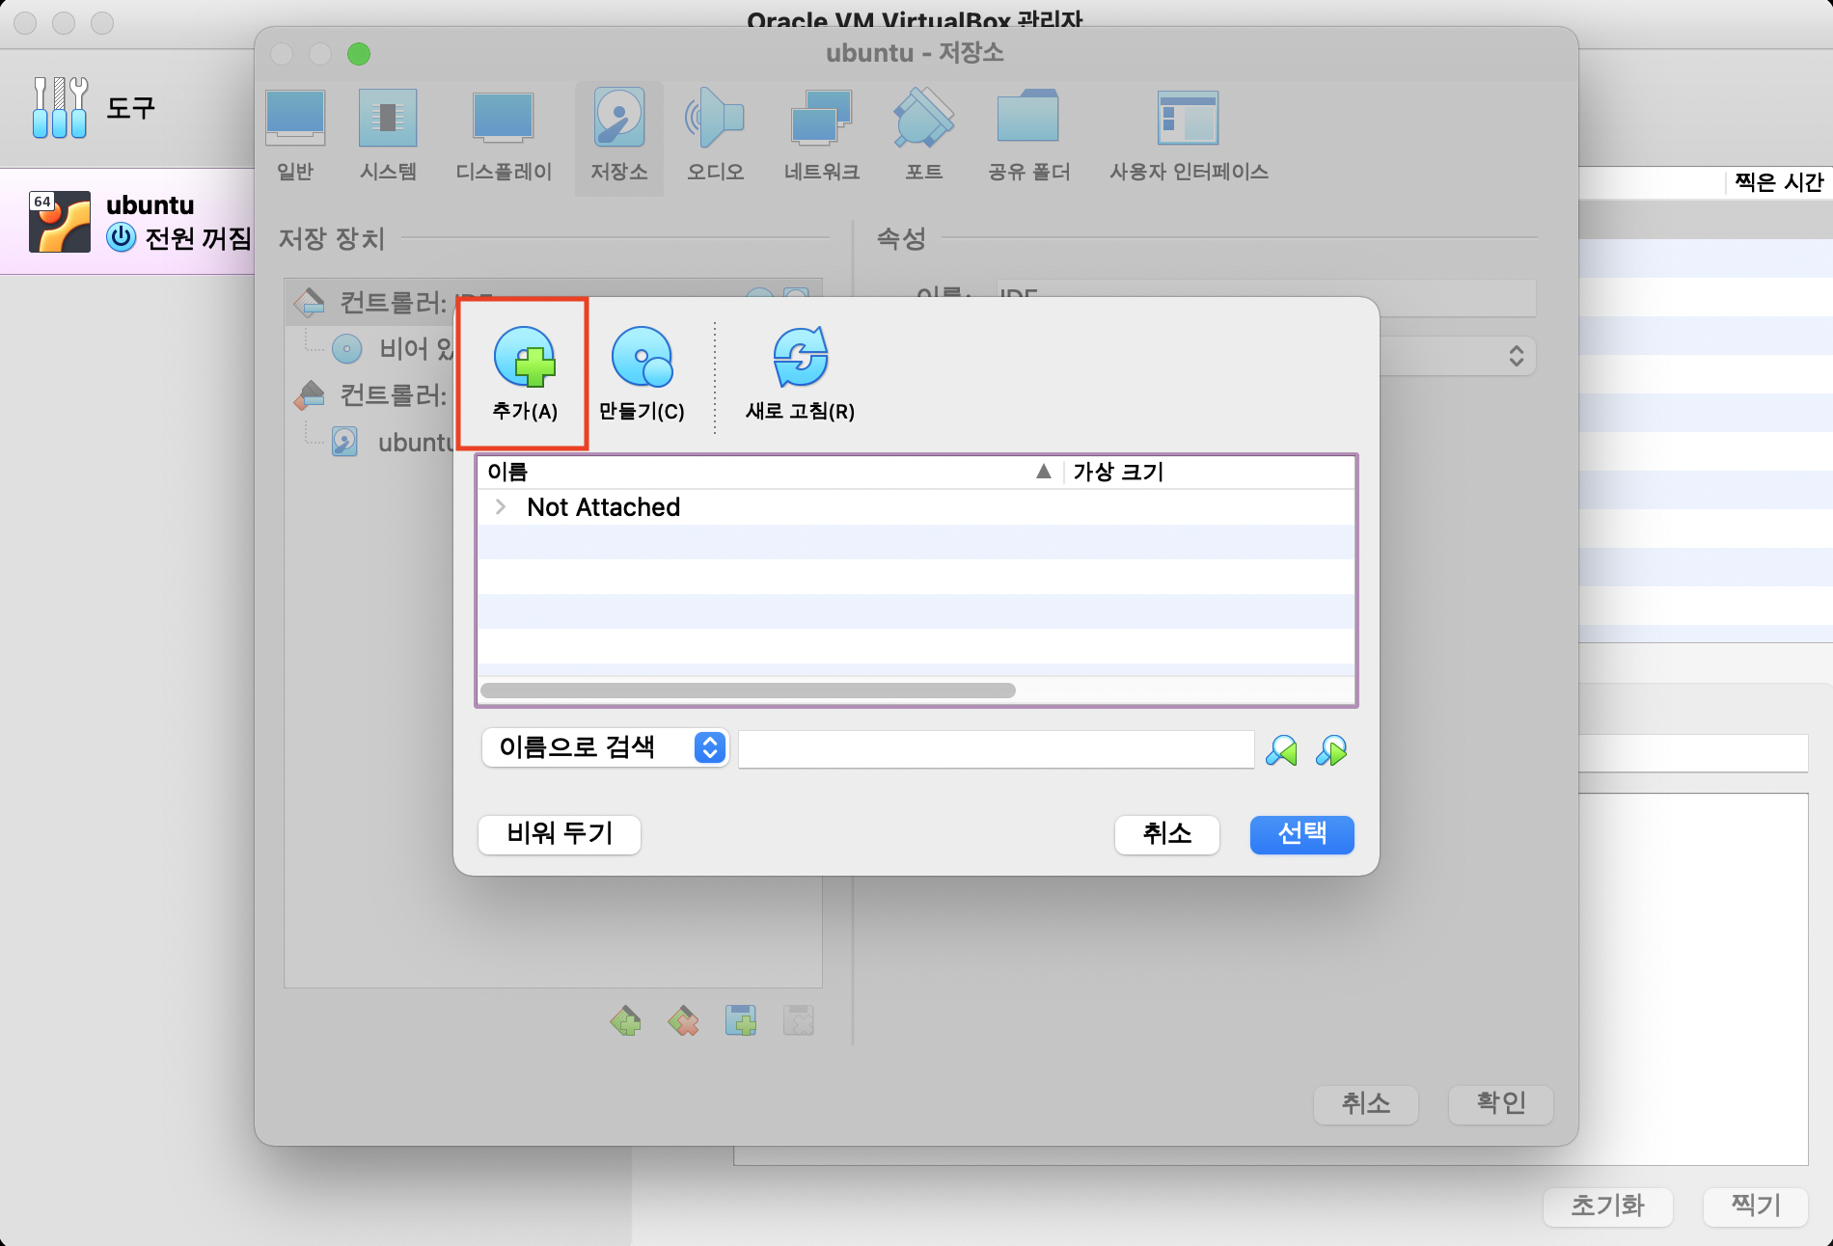Click the 찍기 button in manager window
Image resolution: width=1833 pixels, height=1246 pixels.
click(1756, 1206)
